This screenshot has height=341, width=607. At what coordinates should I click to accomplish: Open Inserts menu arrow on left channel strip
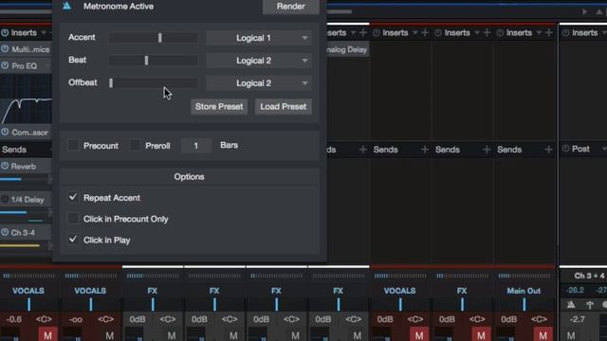click(44, 33)
